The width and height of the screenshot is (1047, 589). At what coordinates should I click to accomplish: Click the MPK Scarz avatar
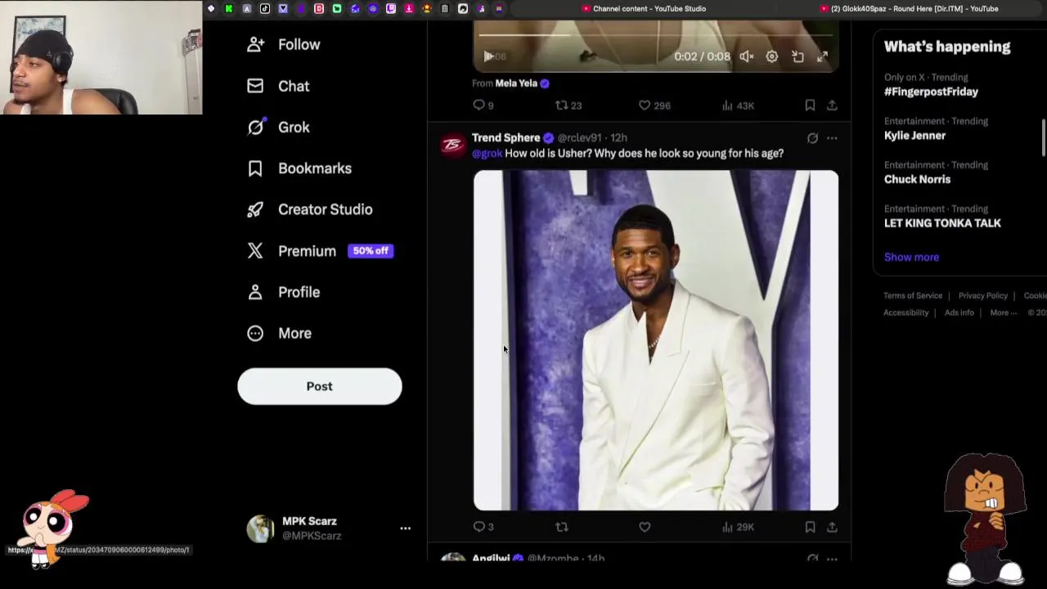[261, 528]
